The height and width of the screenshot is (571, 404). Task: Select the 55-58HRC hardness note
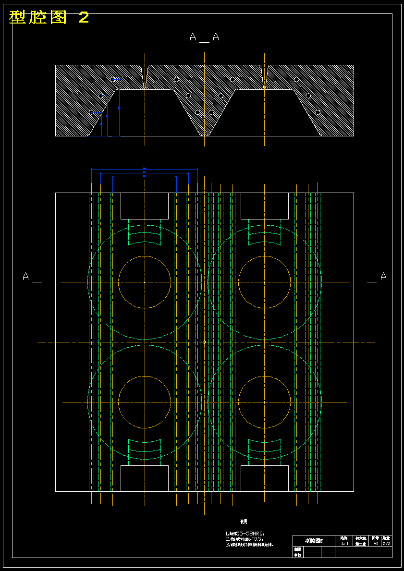tap(245, 533)
